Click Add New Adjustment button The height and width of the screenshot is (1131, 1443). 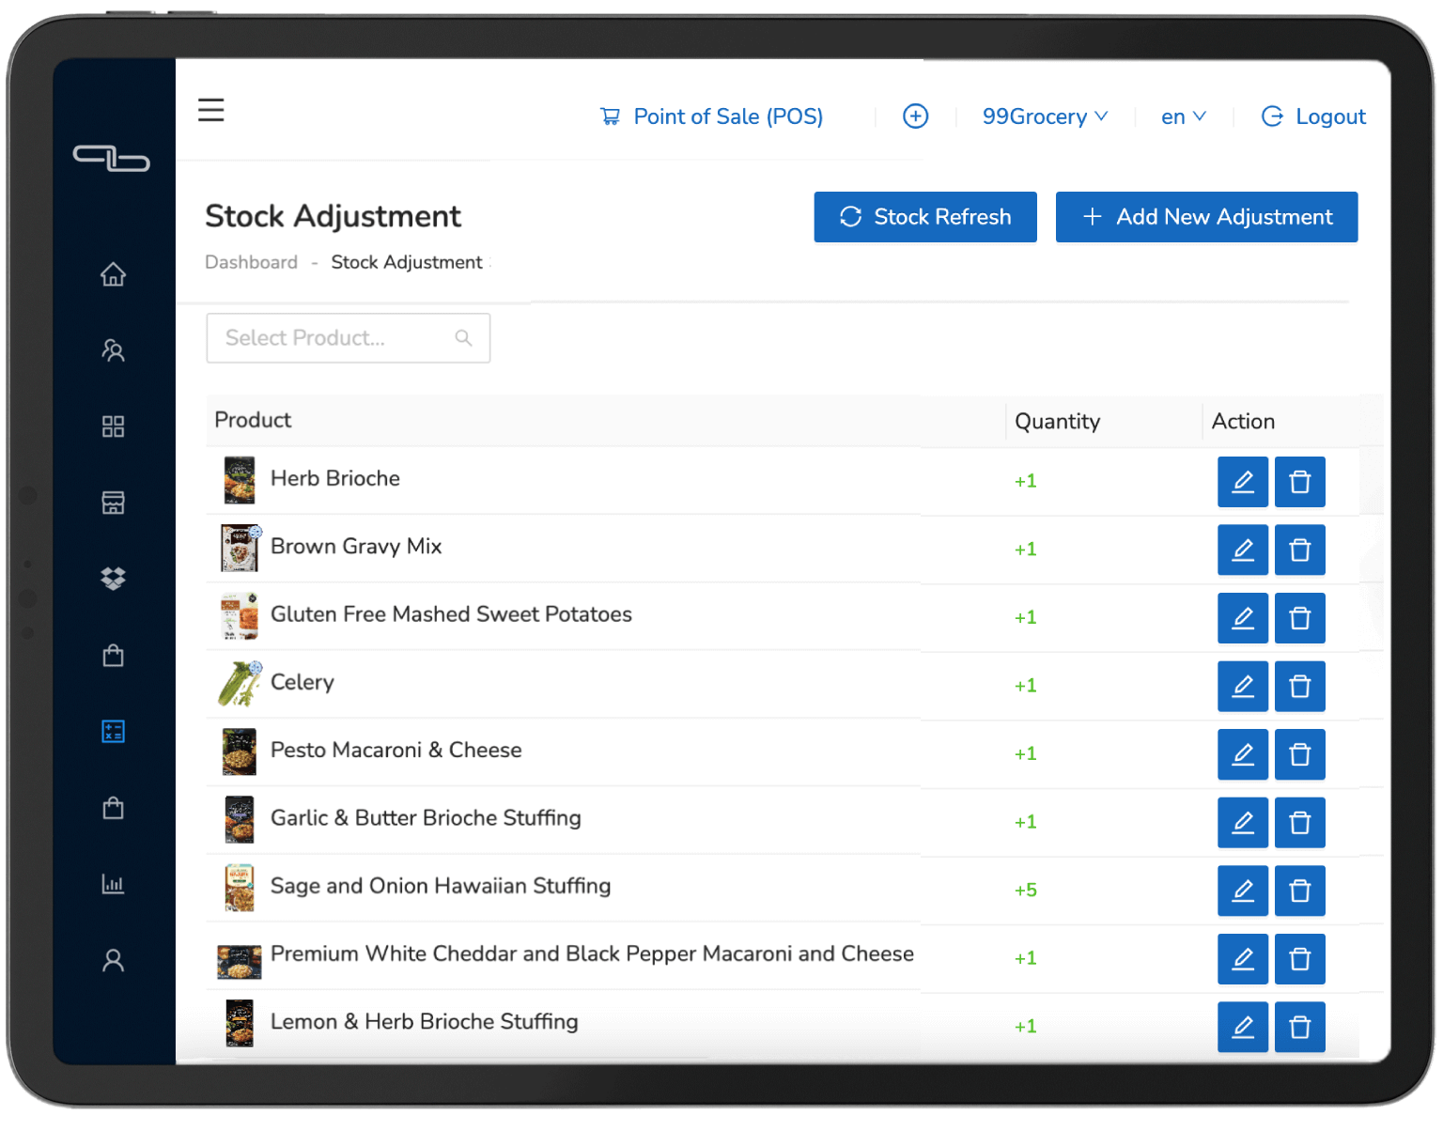tap(1206, 217)
